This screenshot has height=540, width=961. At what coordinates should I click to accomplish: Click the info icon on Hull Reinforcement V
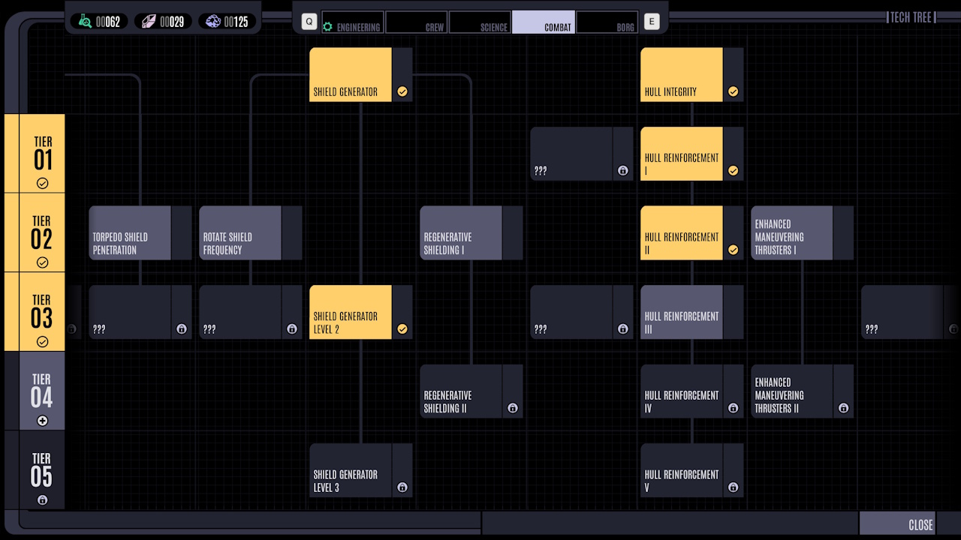[x=733, y=487]
